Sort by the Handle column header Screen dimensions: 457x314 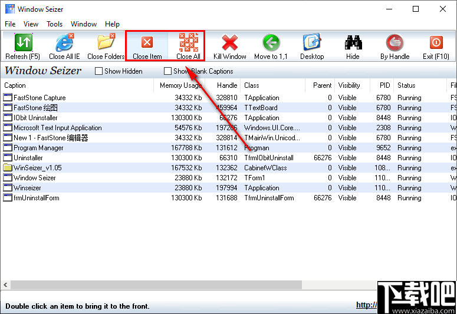pyautogui.click(x=223, y=85)
